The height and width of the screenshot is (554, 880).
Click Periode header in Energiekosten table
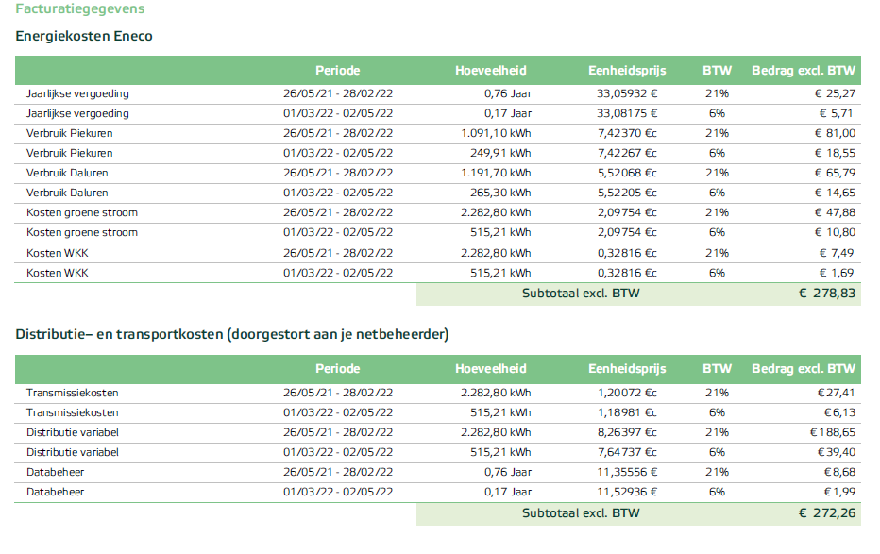(337, 71)
